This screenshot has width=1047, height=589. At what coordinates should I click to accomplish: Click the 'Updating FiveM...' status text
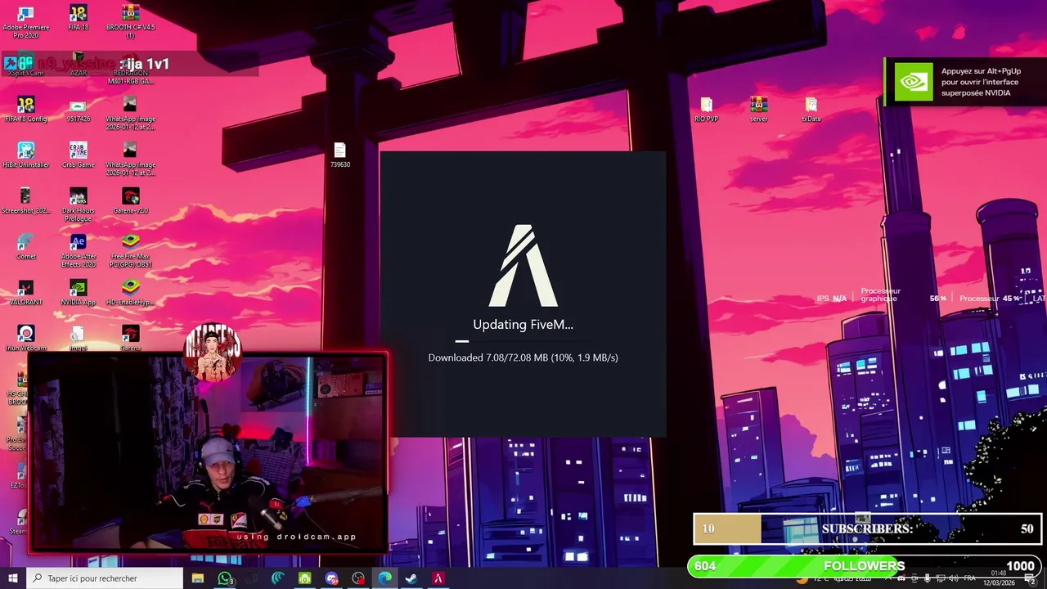[523, 325]
